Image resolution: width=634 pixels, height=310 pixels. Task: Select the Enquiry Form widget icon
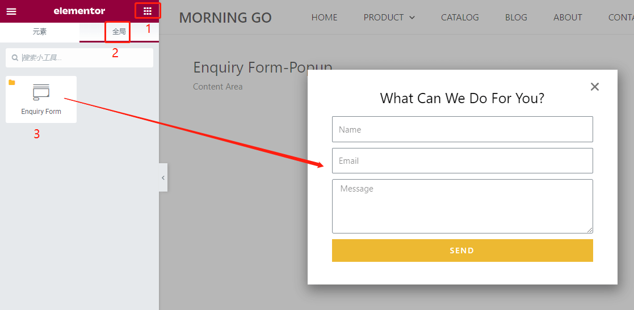[x=41, y=92]
